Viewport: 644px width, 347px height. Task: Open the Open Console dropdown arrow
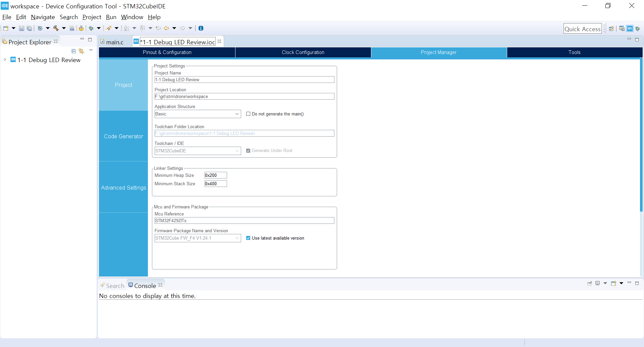(x=621, y=283)
